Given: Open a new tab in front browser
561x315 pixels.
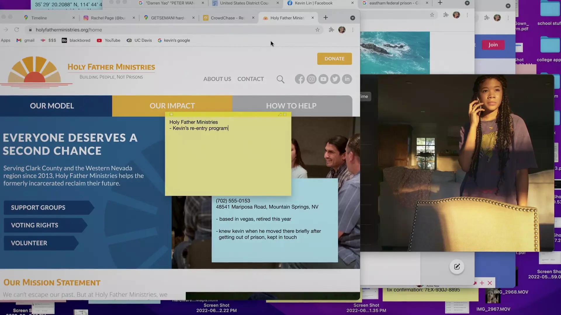Looking at the screenshot, I should click(x=325, y=18).
